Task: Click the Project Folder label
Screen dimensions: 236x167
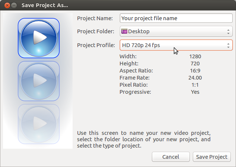Action: tap(96, 31)
